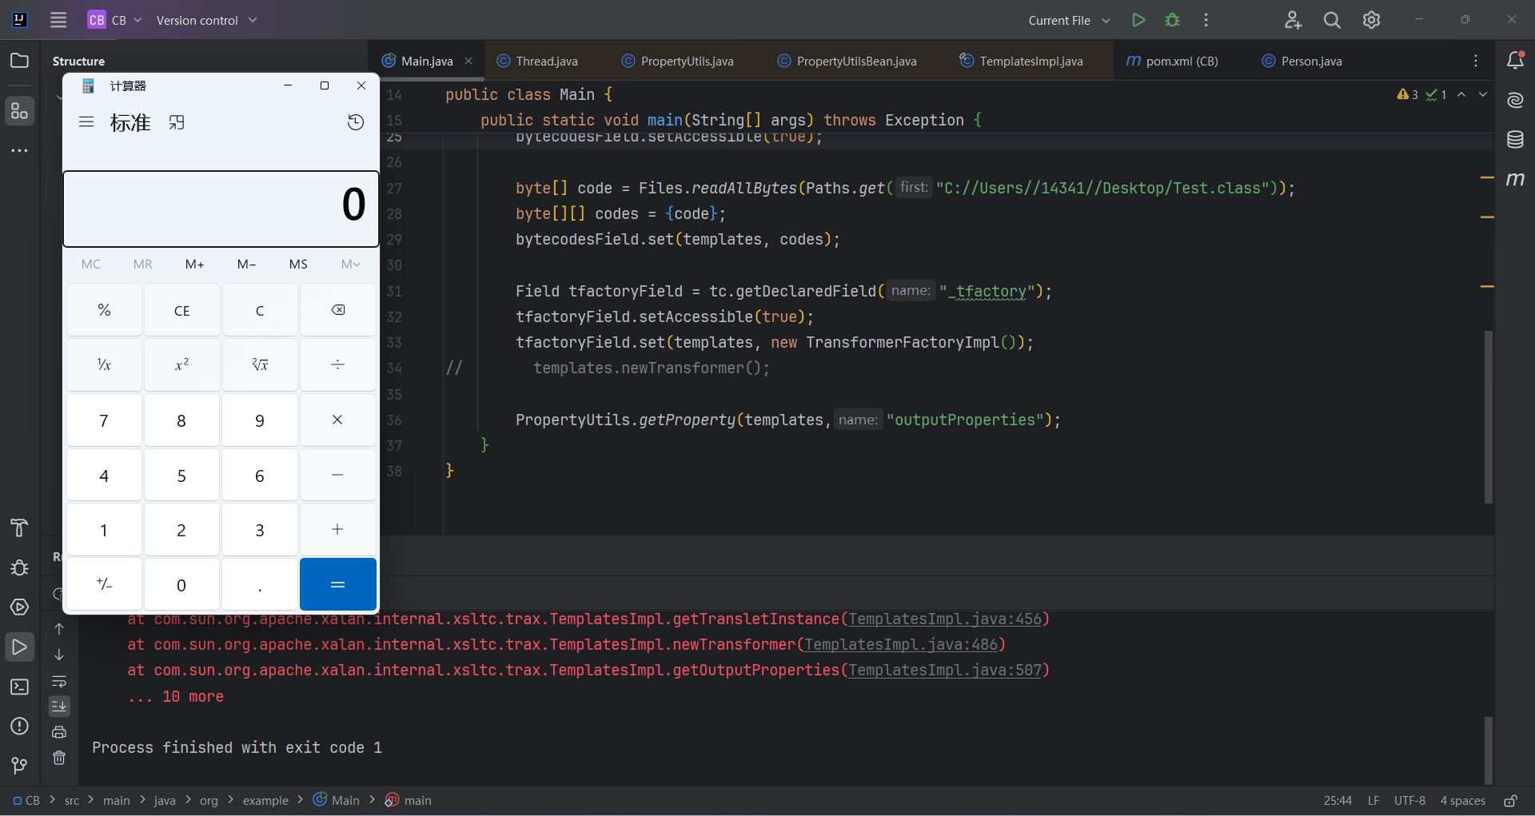Image resolution: width=1535 pixels, height=816 pixels.
Task: Start debugging with the bug icon
Action: tap(1172, 20)
